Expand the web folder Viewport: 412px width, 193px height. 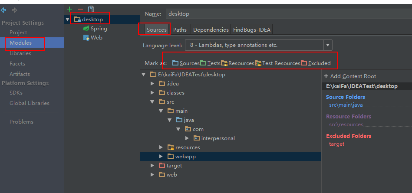pos(152,175)
